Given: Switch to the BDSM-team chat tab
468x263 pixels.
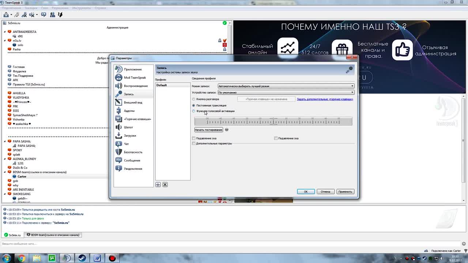Looking at the screenshot, I should (53, 235).
